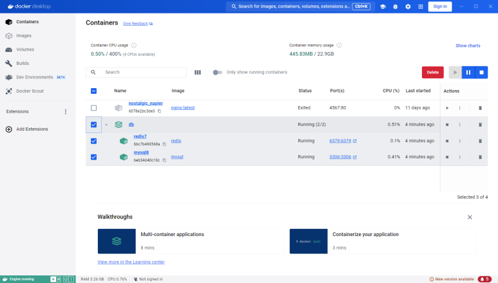Click the grayed bulk start button

pyautogui.click(x=455, y=72)
